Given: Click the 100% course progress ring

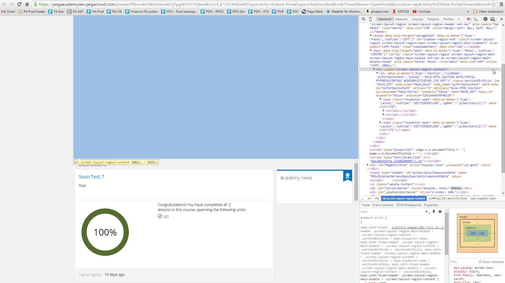Looking at the screenshot, I should pos(105,232).
